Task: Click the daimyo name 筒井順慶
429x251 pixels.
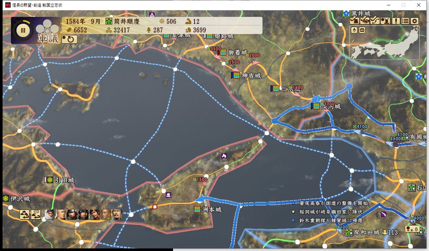Action: [x=127, y=21]
